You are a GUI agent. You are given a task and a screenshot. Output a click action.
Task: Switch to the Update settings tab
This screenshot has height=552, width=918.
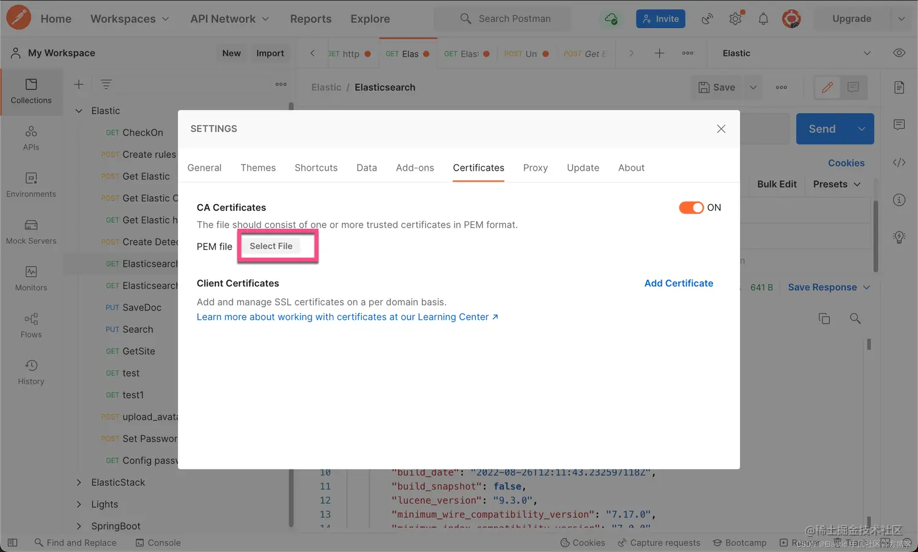583,168
